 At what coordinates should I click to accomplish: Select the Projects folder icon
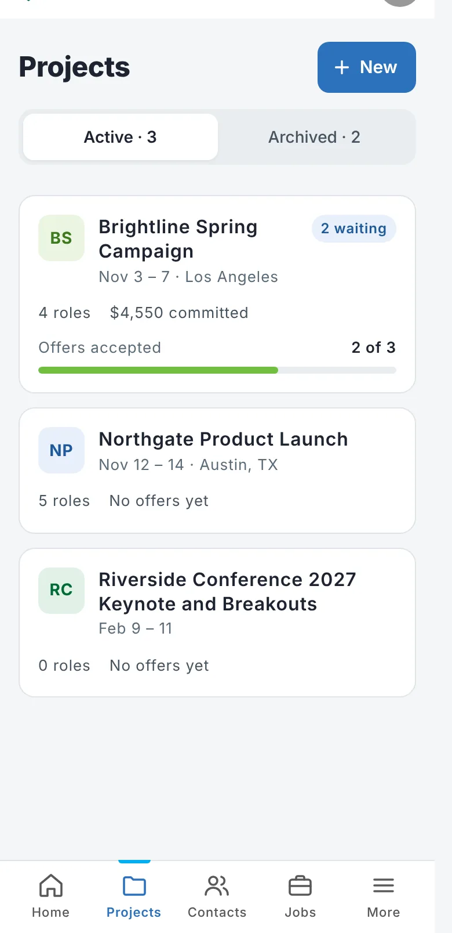pos(134,886)
